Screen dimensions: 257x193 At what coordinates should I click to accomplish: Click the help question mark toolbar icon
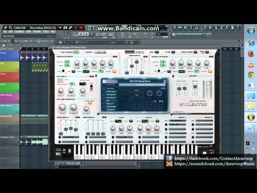coord(238,27)
